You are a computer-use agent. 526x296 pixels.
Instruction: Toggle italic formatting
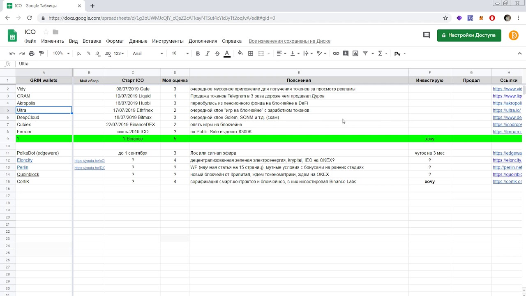(x=208, y=53)
